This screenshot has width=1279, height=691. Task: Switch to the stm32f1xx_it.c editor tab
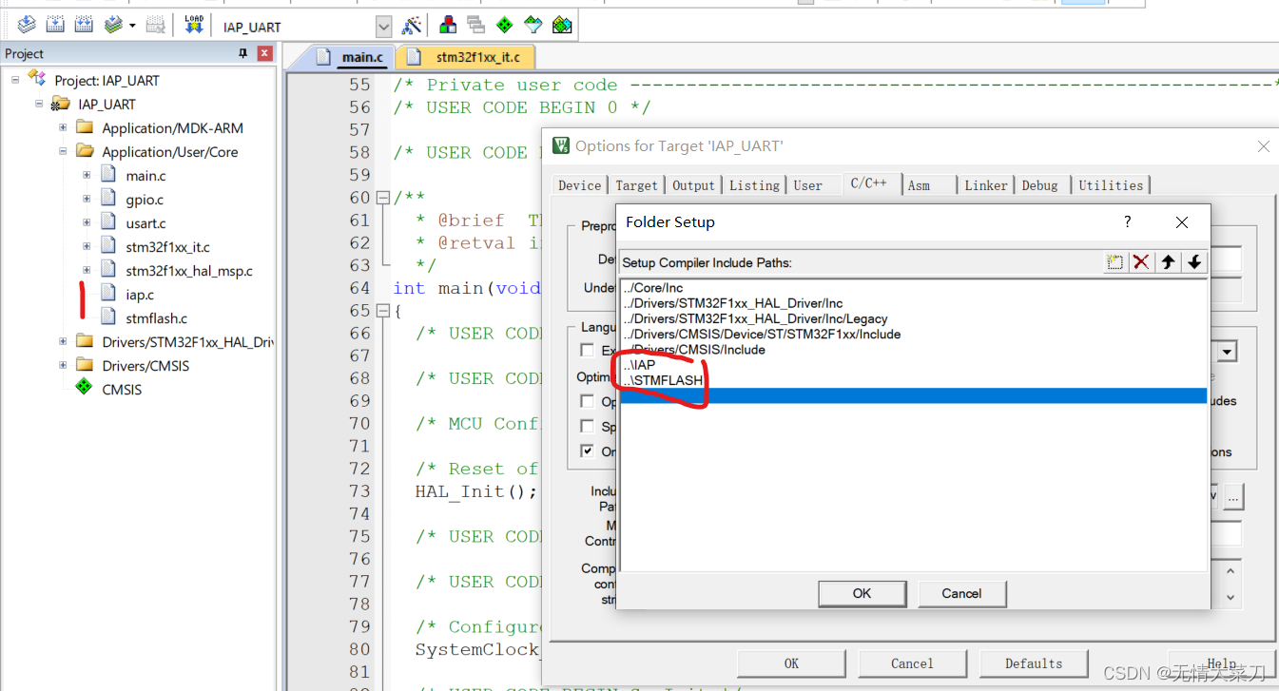point(476,56)
